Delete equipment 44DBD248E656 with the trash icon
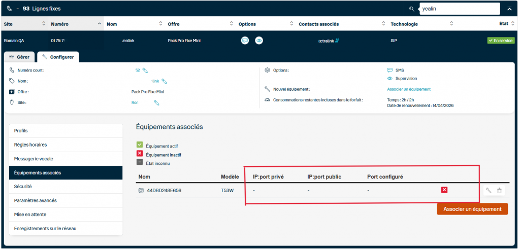This screenshot has height=250, width=520. [499, 190]
